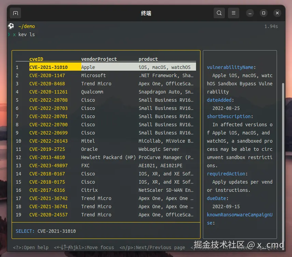Click the shortDescription label

230,116
